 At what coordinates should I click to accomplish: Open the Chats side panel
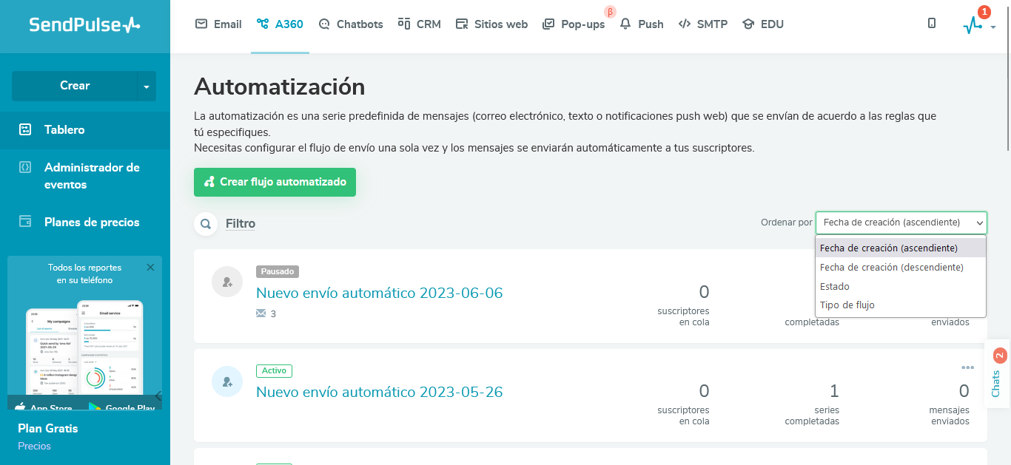pyautogui.click(x=997, y=374)
